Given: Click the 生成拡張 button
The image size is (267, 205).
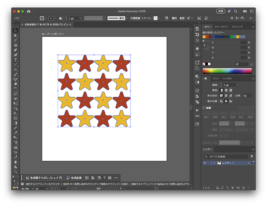Looking at the screenshot, I should [74, 178].
